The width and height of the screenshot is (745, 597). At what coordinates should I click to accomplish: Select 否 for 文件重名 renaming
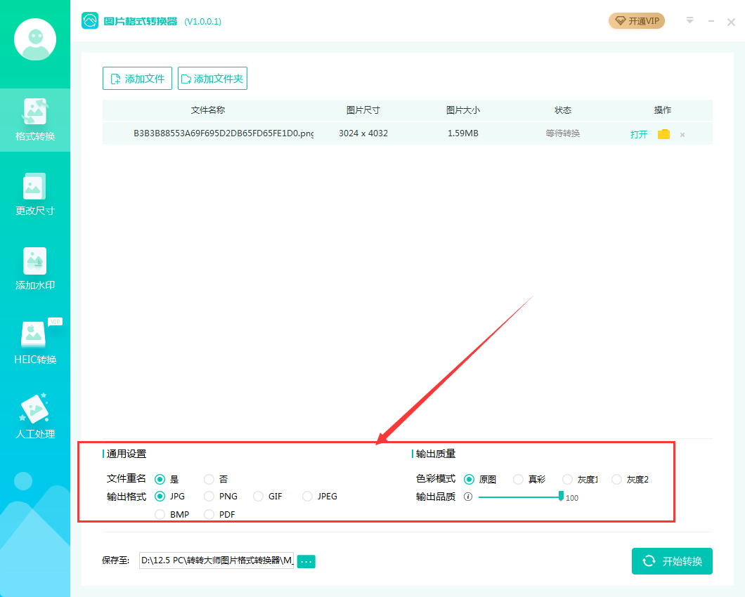pos(209,479)
